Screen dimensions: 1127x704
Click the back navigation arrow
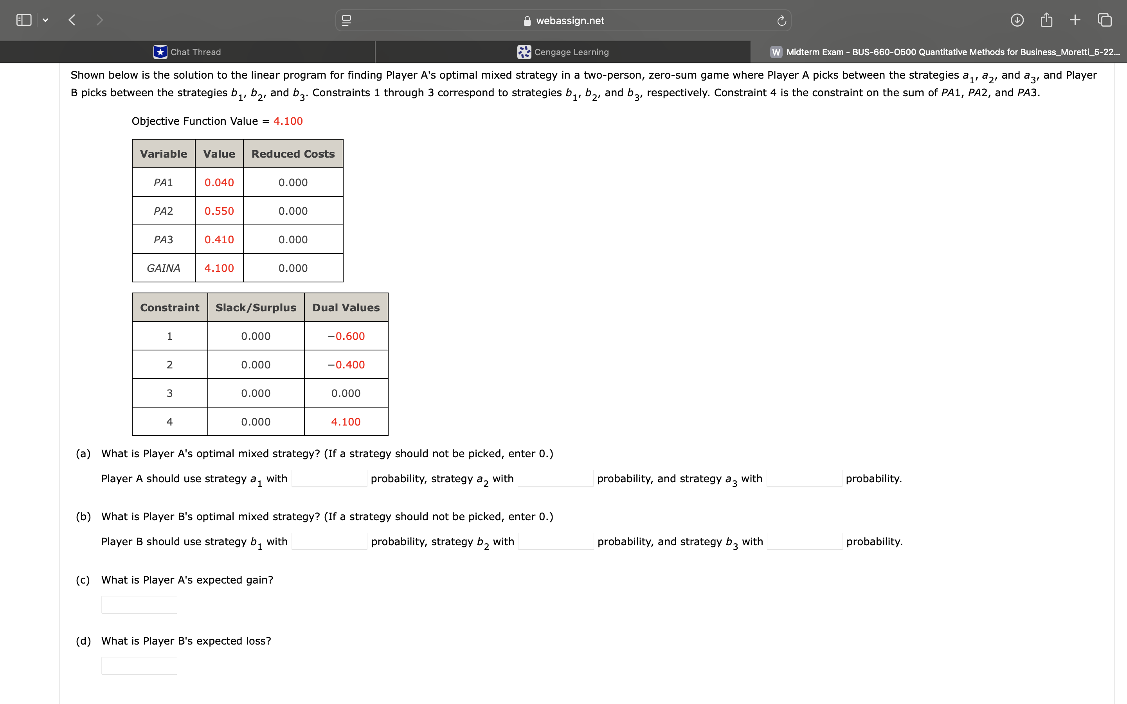pos(72,20)
